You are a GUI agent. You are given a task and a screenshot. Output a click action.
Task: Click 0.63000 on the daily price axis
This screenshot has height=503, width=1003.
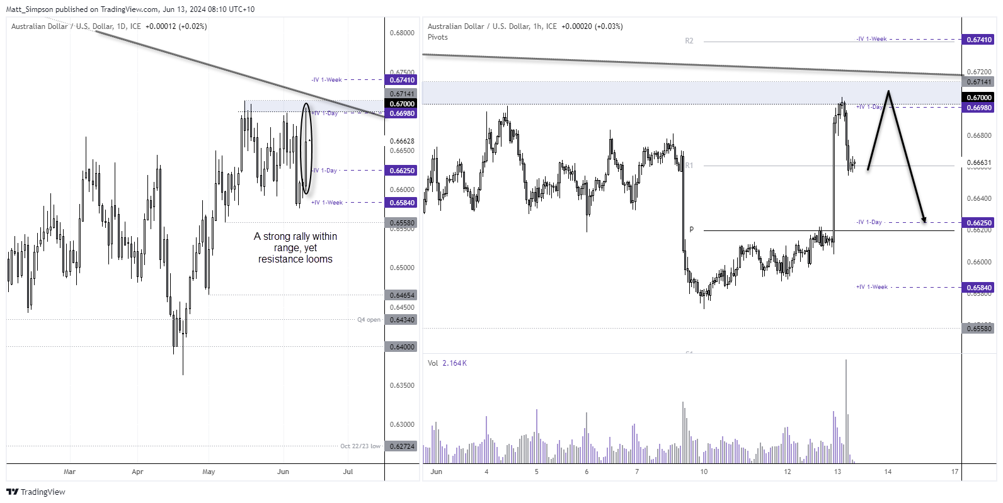(x=402, y=424)
